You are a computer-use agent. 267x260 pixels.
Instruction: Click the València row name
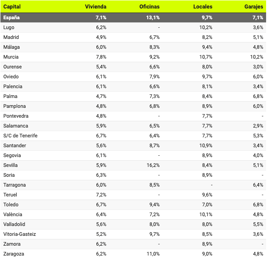pyautogui.click(x=13, y=214)
